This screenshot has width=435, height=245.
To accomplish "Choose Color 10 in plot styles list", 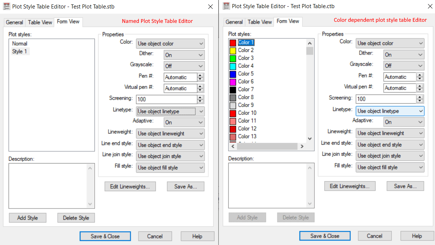I will click(x=247, y=113).
